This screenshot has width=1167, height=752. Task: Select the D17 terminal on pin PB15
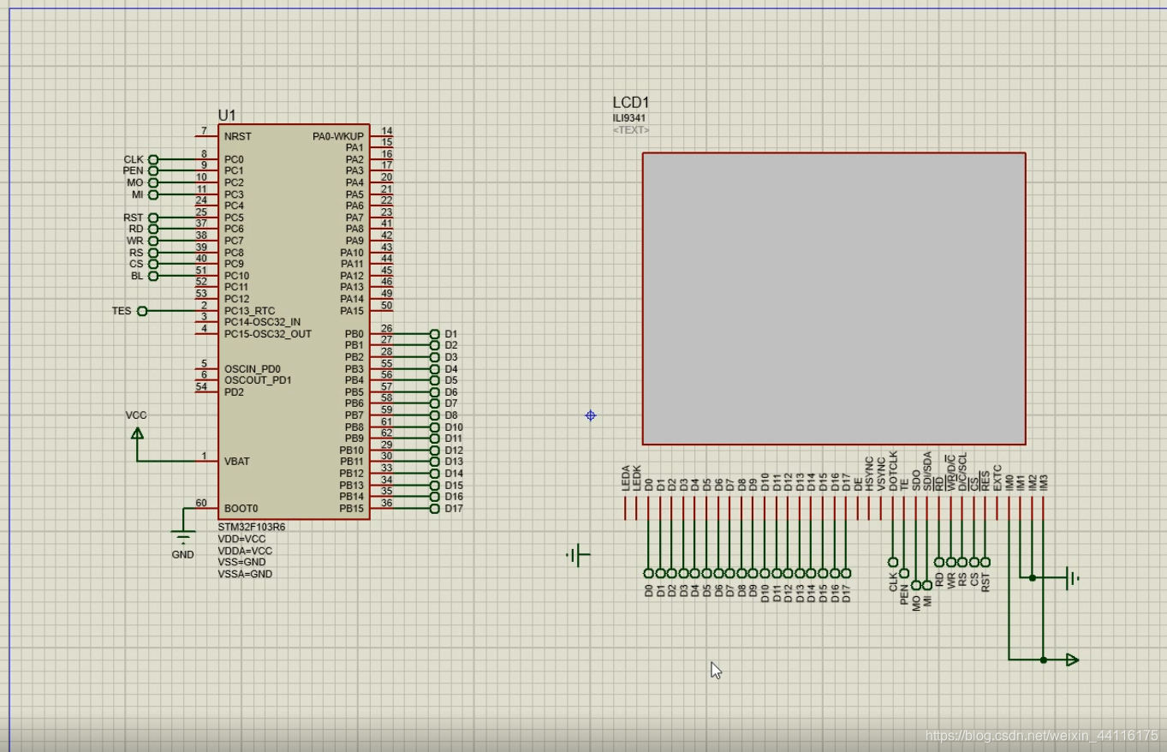(x=434, y=508)
